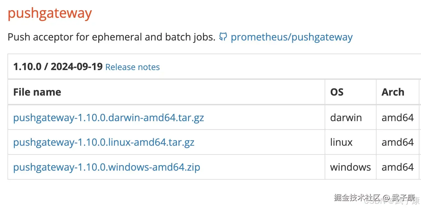The width and height of the screenshot is (421, 208).
Task: Download pushgateway-1.10.0.darwin-amd64.tar.gz
Action: pyautogui.click(x=109, y=117)
